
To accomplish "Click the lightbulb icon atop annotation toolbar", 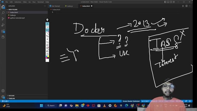I will (x=47, y=20).
